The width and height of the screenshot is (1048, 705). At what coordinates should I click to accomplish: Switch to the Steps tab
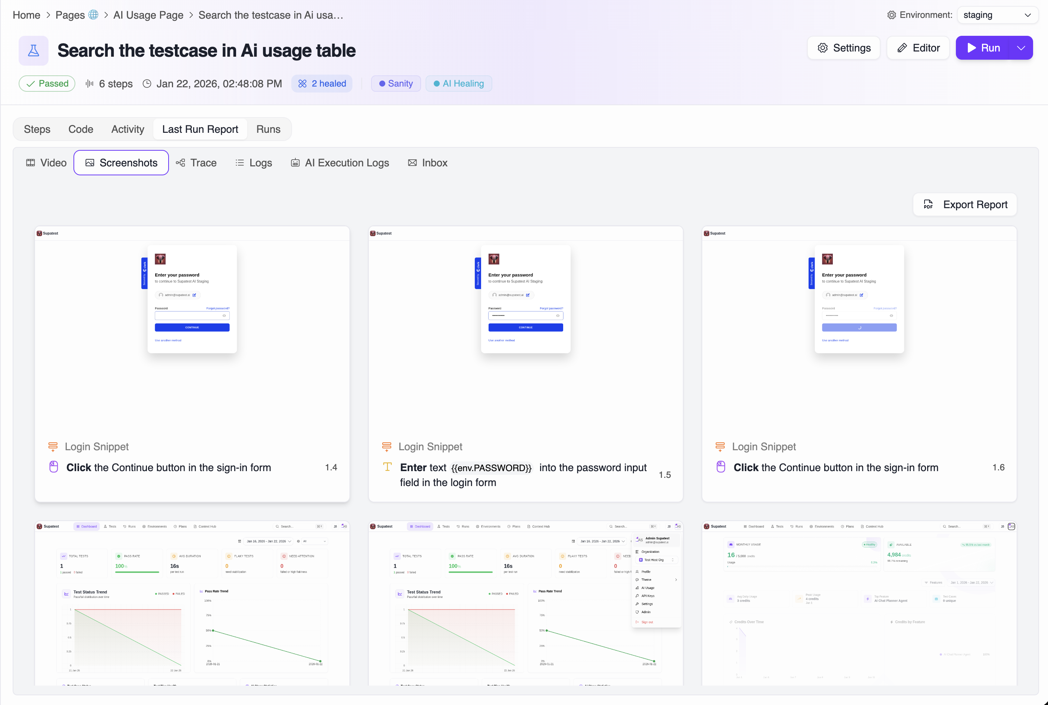pyautogui.click(x=37, y=129)
